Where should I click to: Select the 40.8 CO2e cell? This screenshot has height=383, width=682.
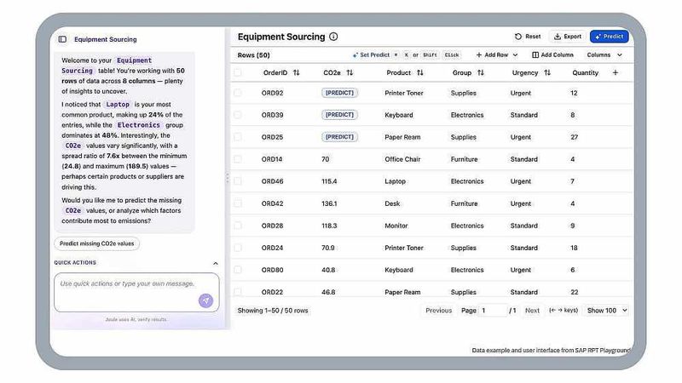pyautogui.click(x=328, y=270)
